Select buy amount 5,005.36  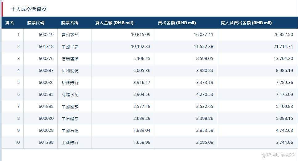[x=142, y=70]
